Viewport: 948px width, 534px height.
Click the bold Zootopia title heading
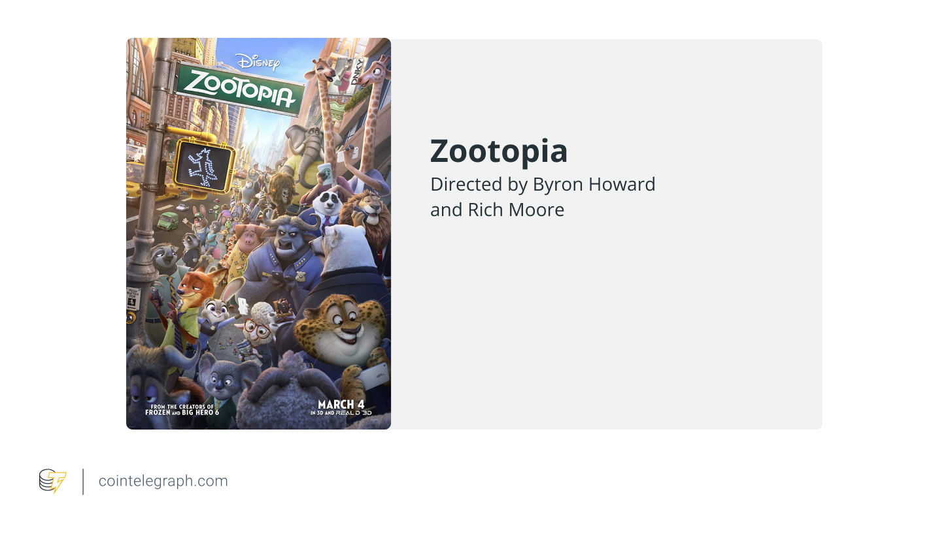[x=499, y=151]
